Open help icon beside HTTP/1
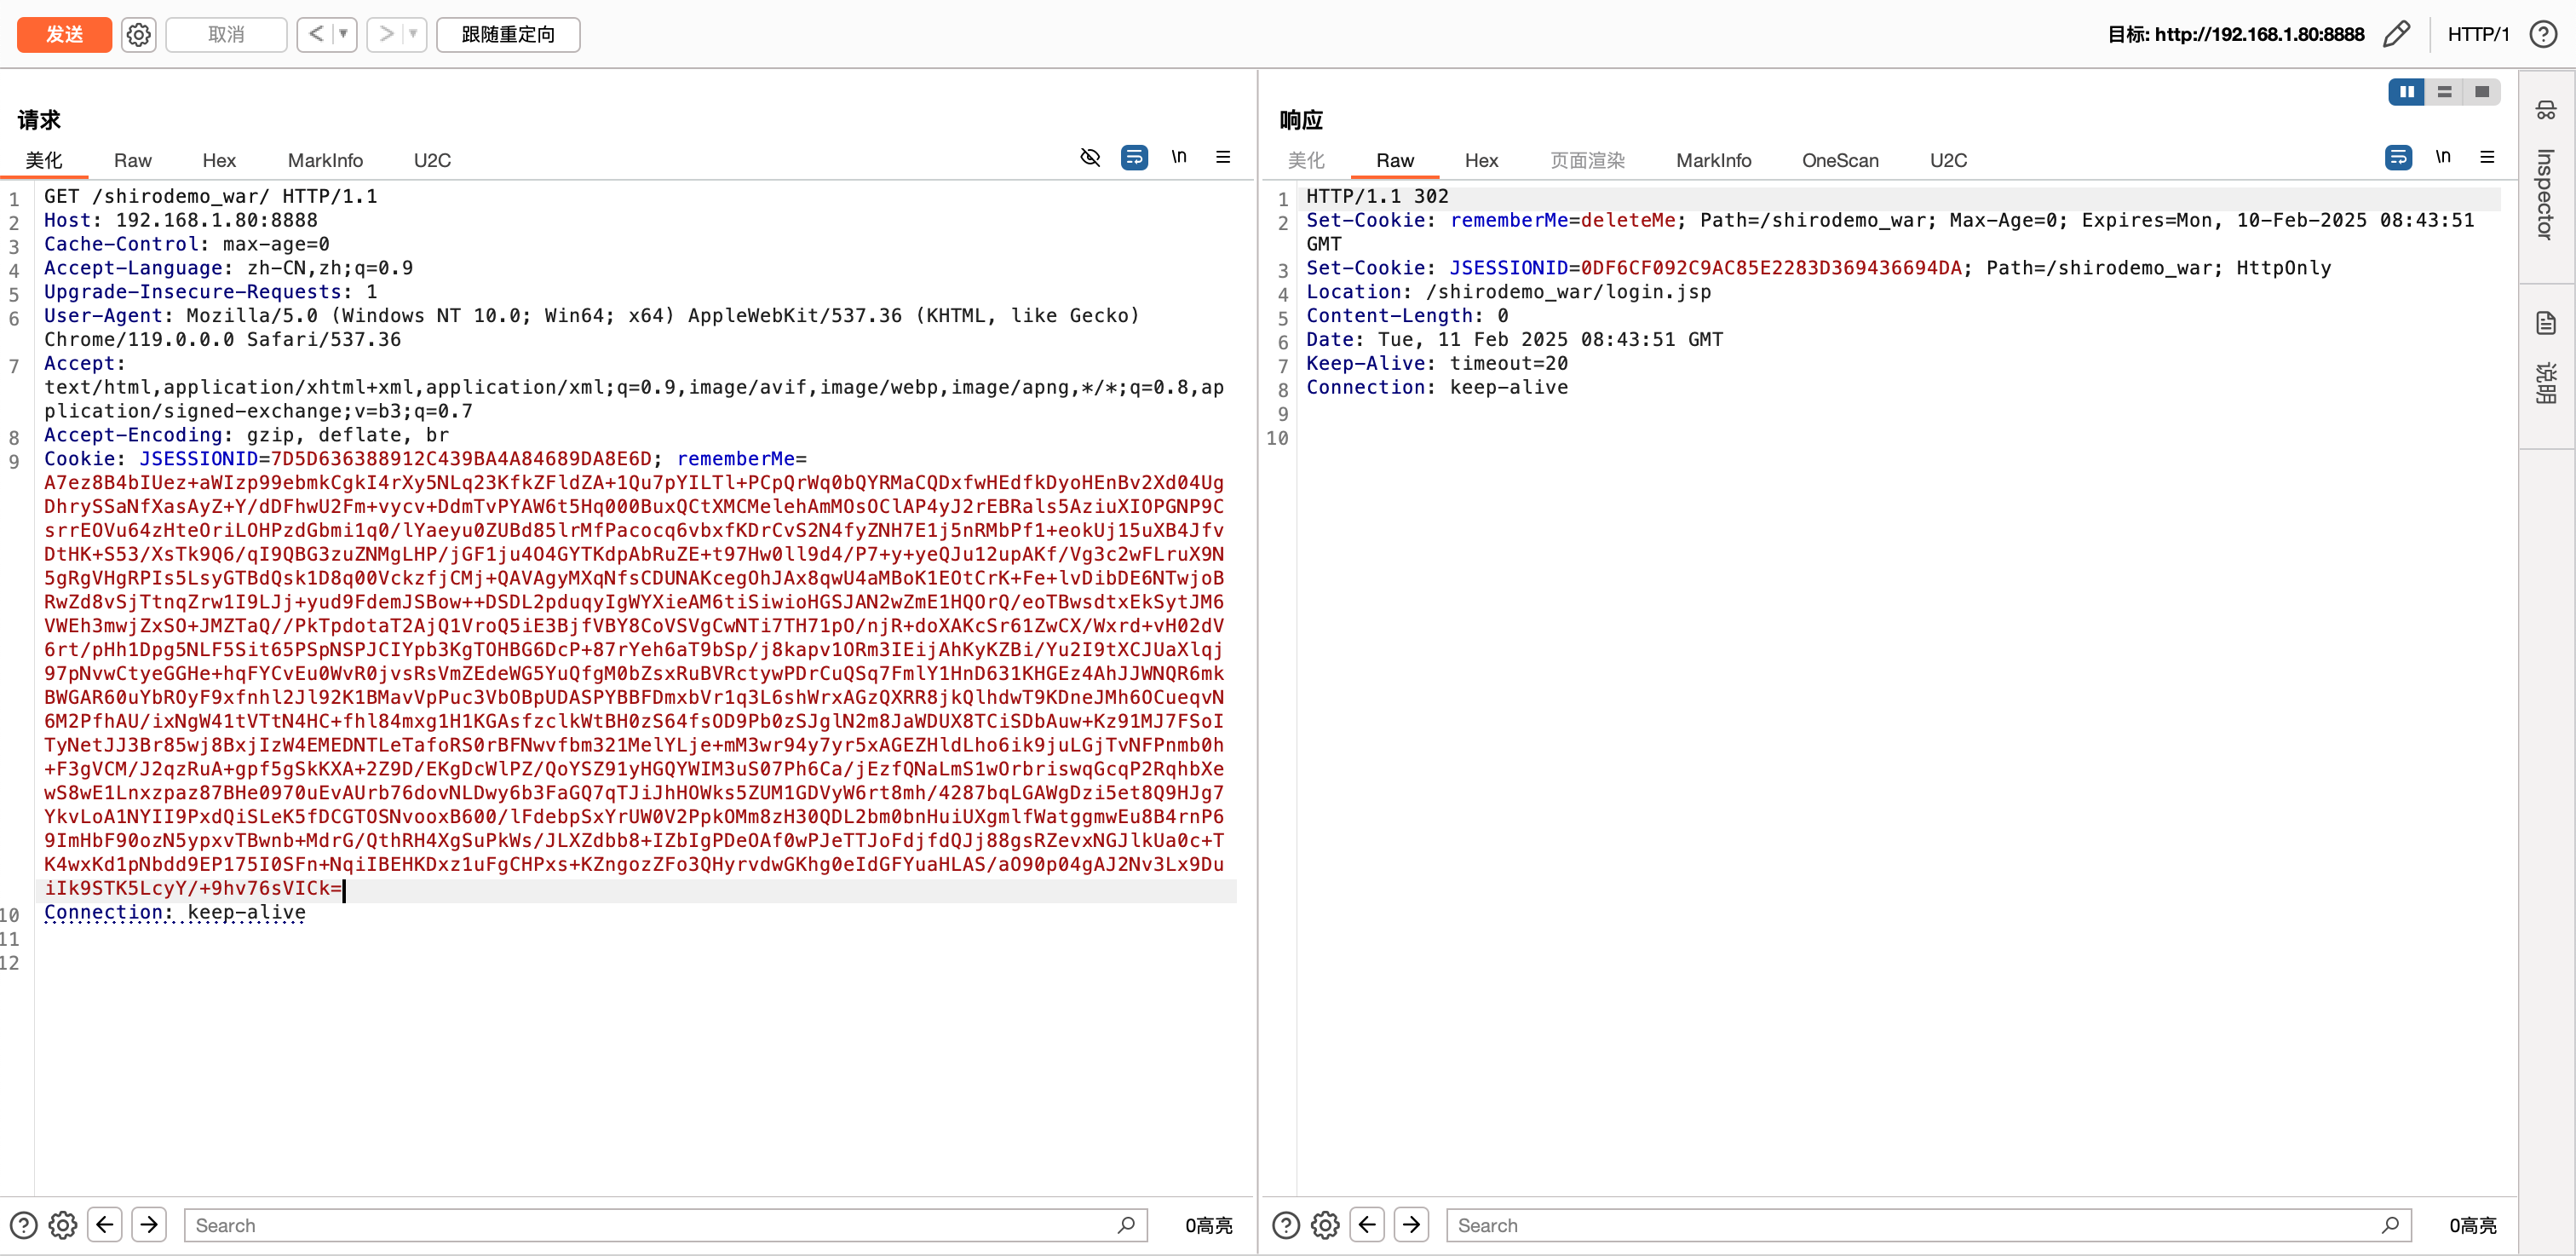Image resolution: width=2576 pixels, height=1256 pixels. (x=2543, y=35)
